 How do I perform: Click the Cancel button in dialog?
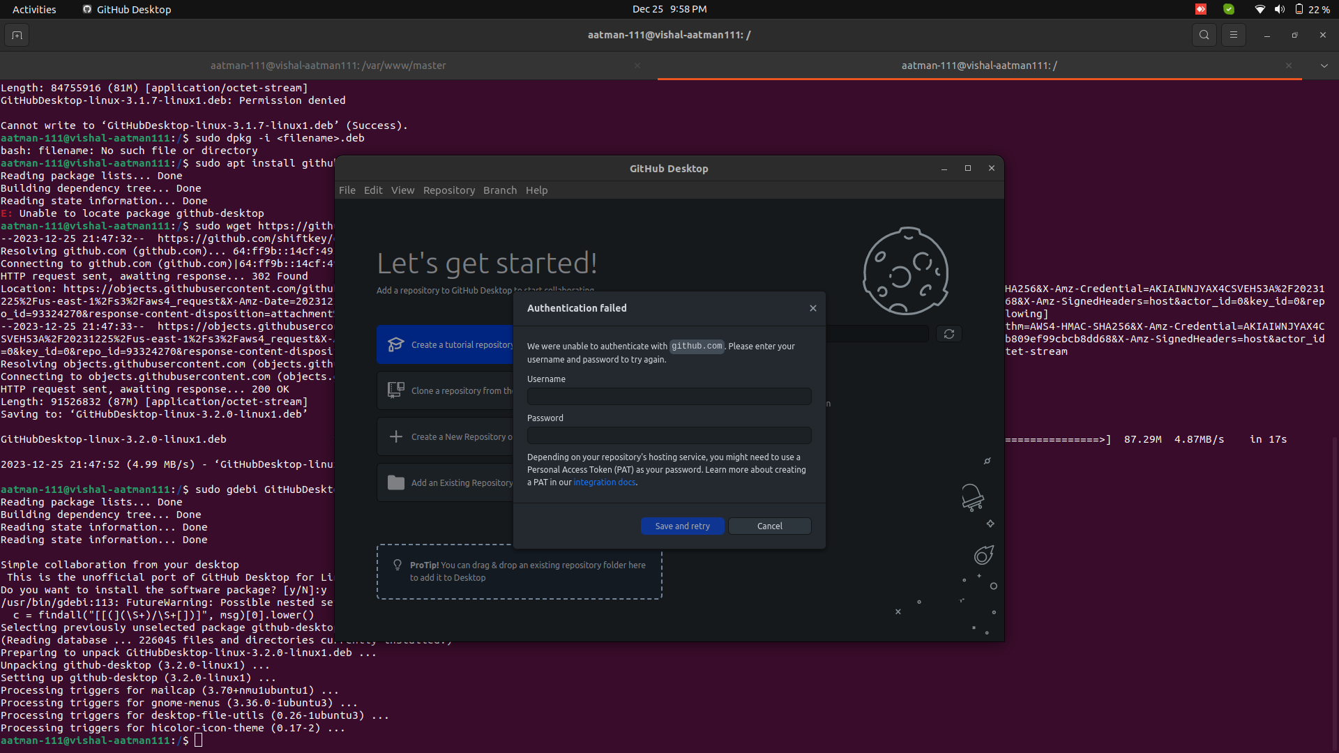pyautogui.click(x=769, y=526)
